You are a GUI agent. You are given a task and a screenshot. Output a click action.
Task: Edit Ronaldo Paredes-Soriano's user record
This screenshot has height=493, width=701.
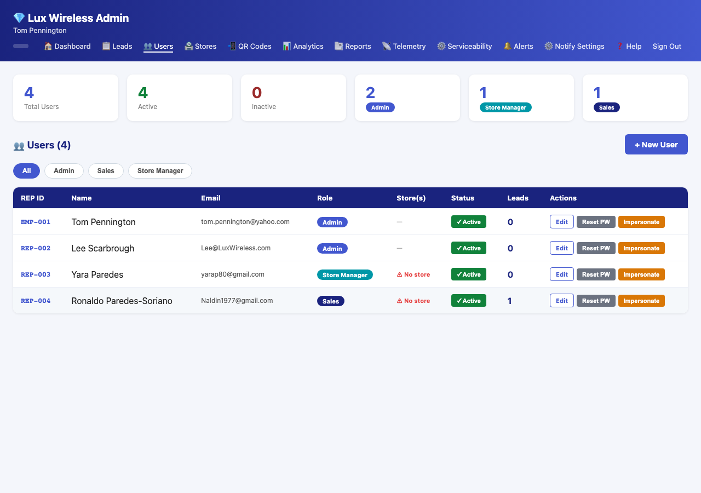tap(562, 301)
